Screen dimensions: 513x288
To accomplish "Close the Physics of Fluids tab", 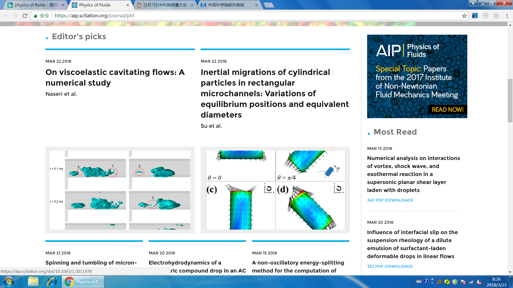I will coord(128,5).
